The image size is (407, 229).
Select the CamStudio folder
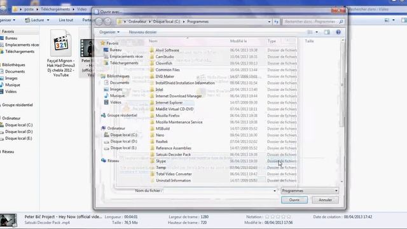(x=165, y=57)
